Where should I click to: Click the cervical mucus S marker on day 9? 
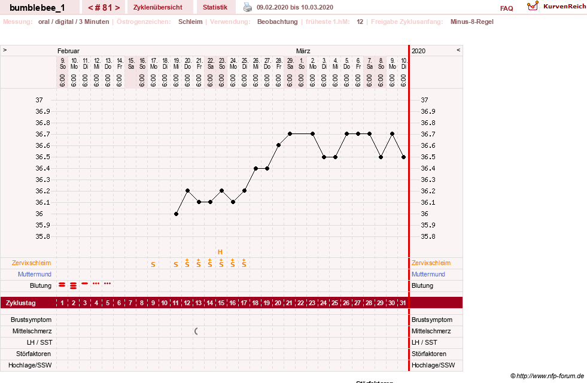point(153,265)
